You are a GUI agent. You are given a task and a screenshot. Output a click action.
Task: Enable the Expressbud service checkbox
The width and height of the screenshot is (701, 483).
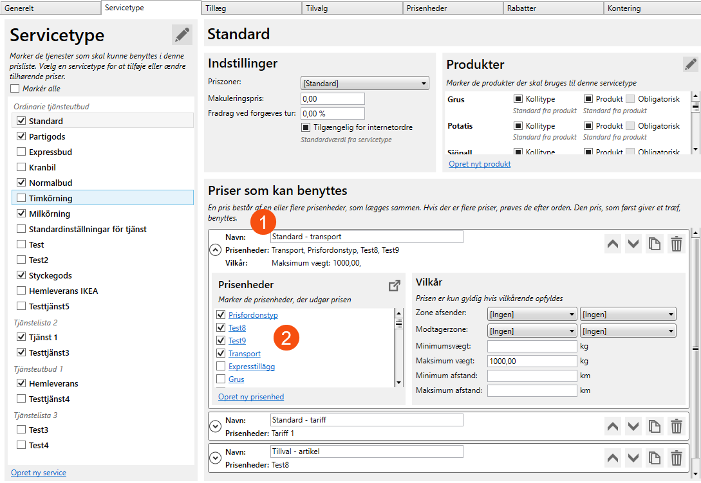point(21,152)
